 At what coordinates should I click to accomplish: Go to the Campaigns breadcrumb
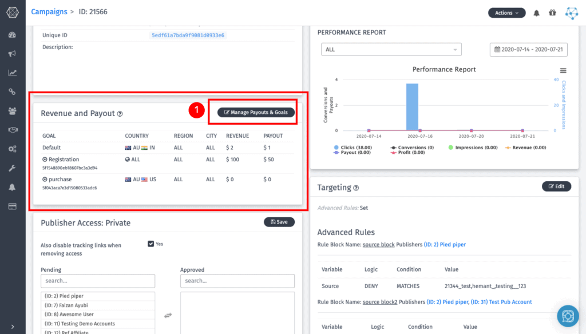click(x=48, y=11)
